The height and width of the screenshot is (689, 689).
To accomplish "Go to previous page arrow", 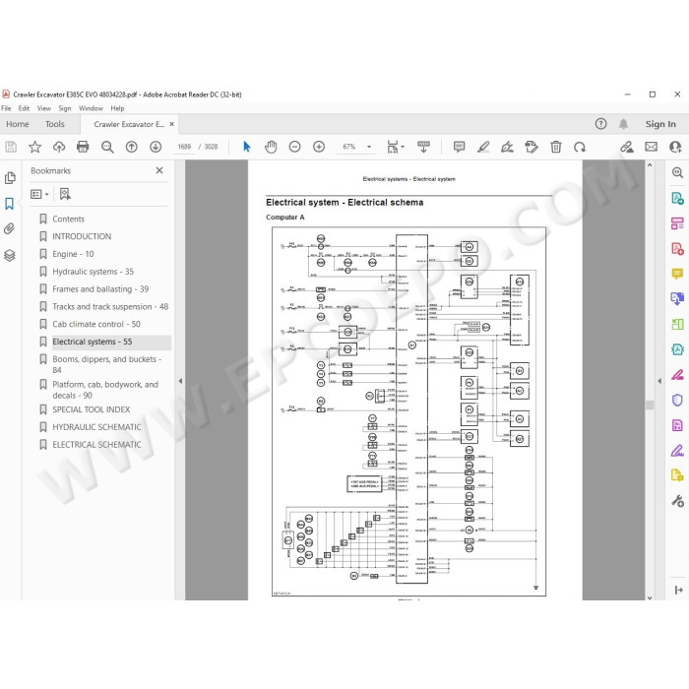I will [131, 147].
